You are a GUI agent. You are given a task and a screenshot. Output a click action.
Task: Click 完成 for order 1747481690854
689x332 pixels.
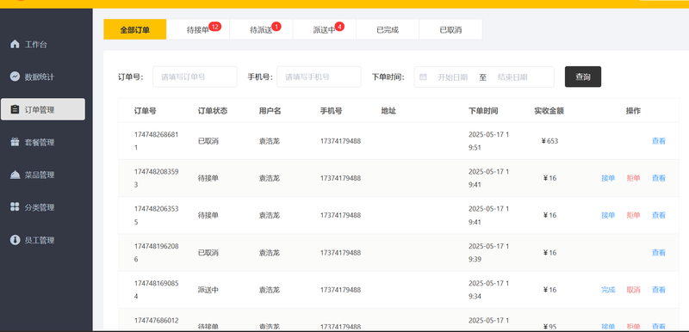click(608, 290)
